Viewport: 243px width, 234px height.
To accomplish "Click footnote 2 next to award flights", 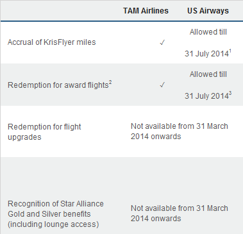I will 110,82.
